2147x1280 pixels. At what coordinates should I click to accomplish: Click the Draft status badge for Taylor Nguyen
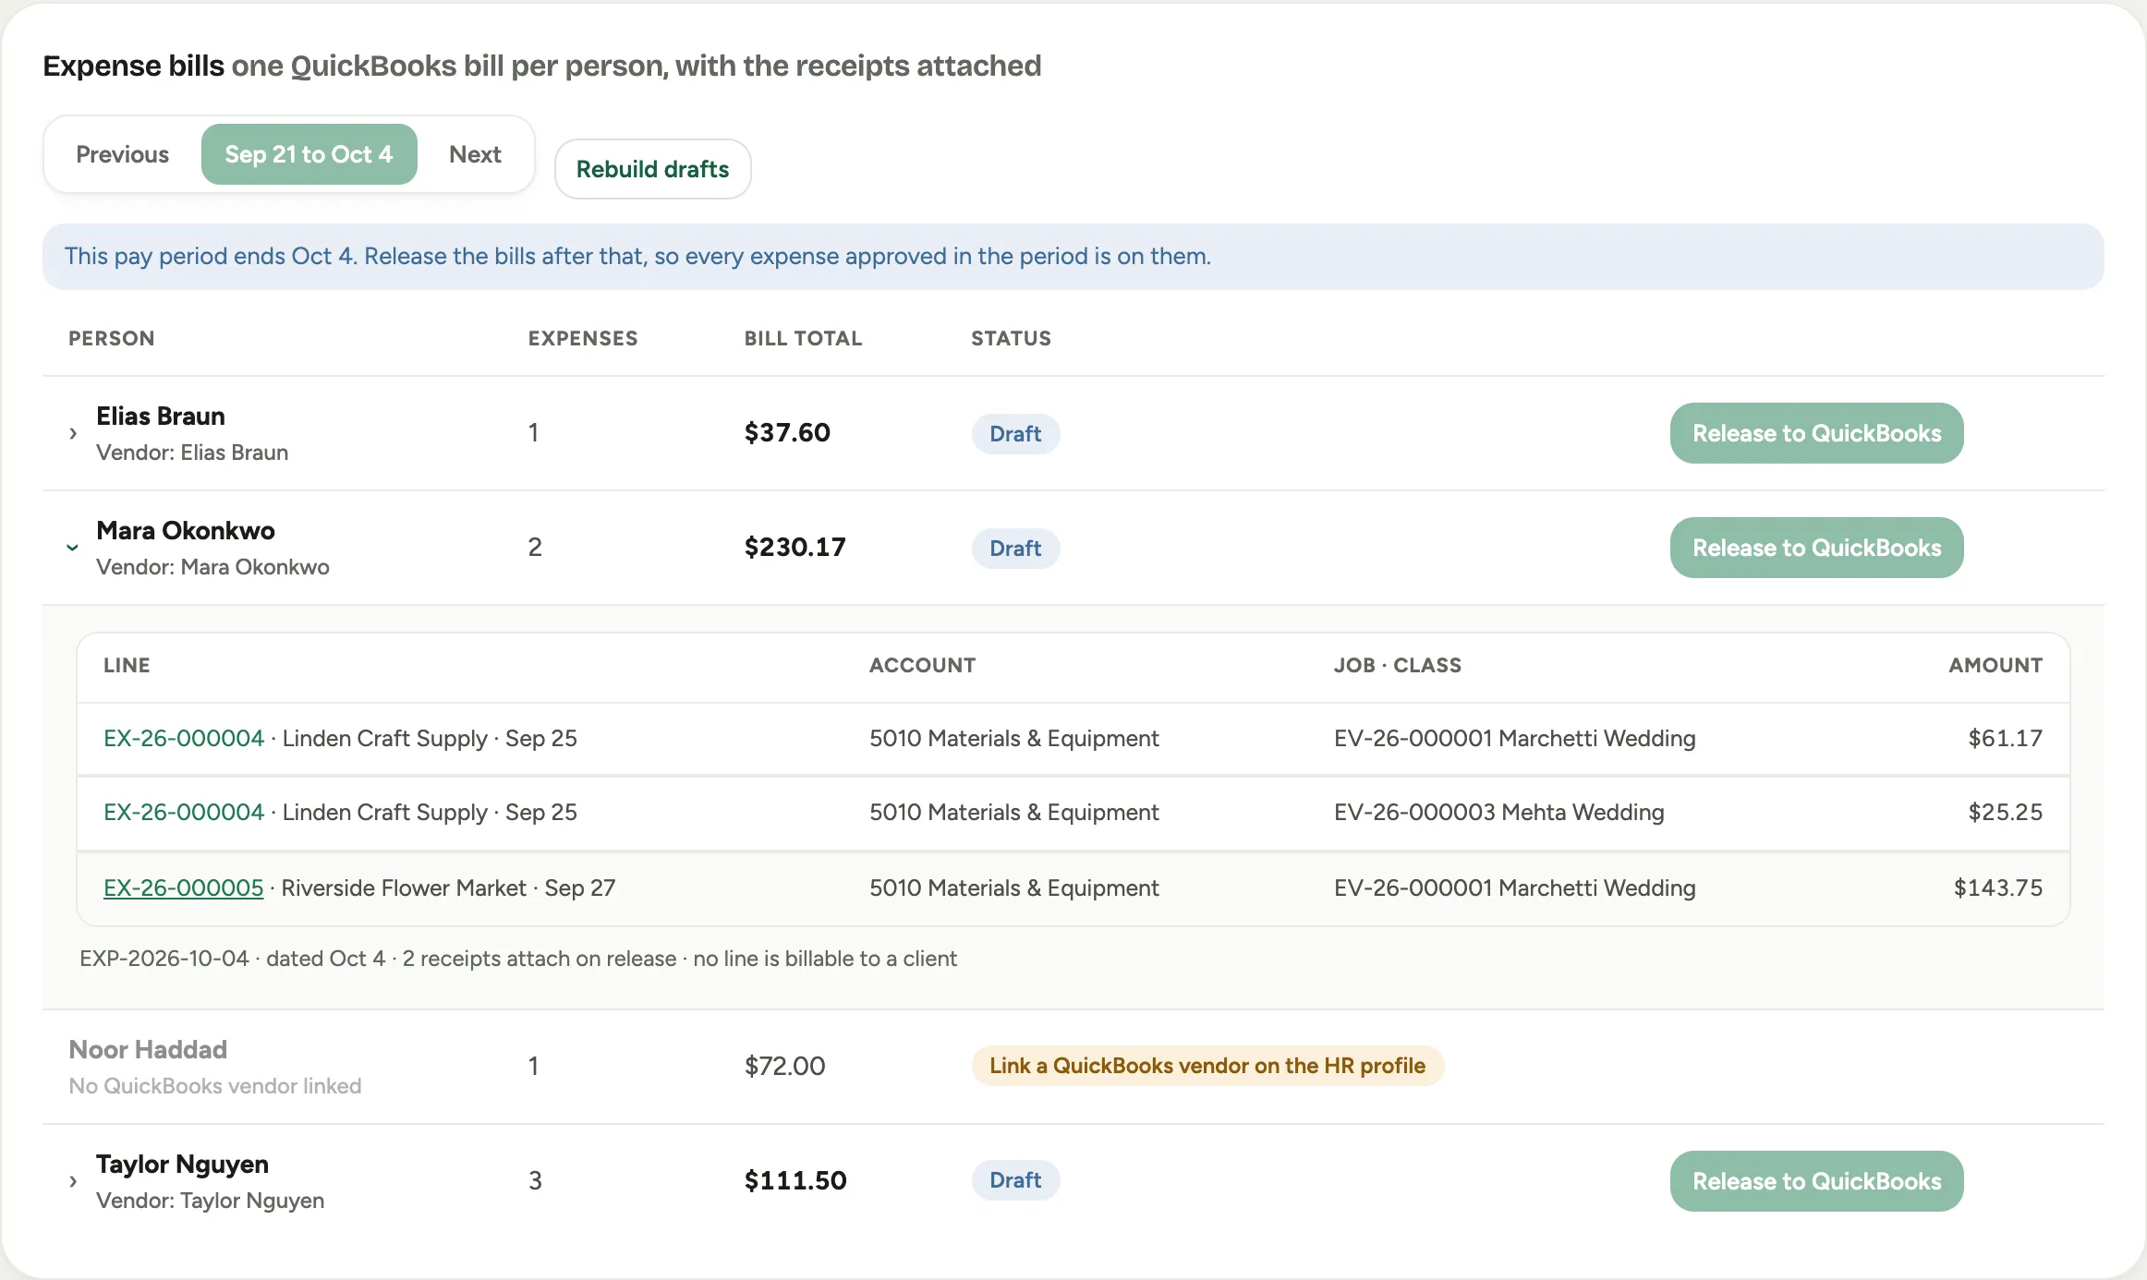(x=1015, y=1180)
